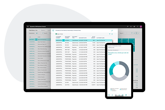Click the dialog's vertical scrollbar
Image resolution: width=165 pixels, height=110 pixels.
point(112,41)
